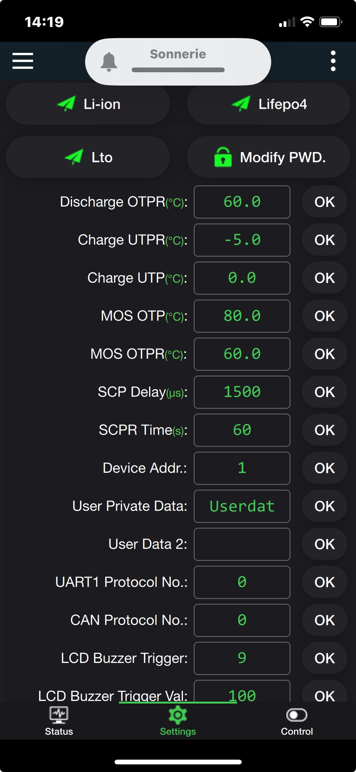The image size is (356, 772).
Task: Edit the LCD Buzzer Trigger field
Action: pyautogui.click(x=242, y=659)
